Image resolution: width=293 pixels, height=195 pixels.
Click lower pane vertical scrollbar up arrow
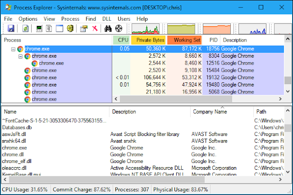tap(288, 111)
